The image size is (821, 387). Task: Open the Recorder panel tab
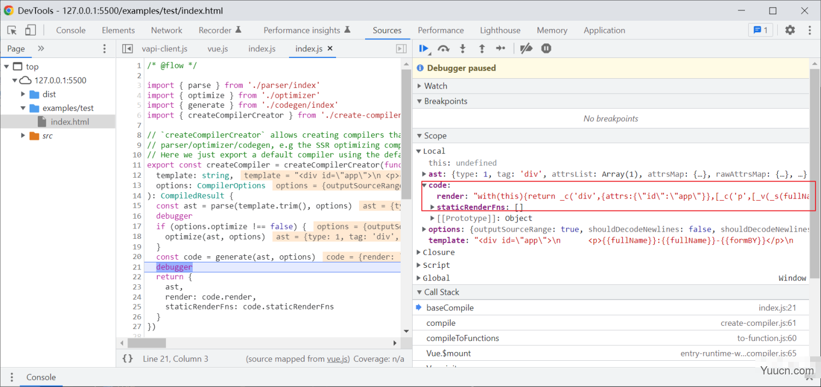click(220, 30)
